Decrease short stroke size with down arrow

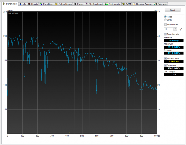[175, 30]
